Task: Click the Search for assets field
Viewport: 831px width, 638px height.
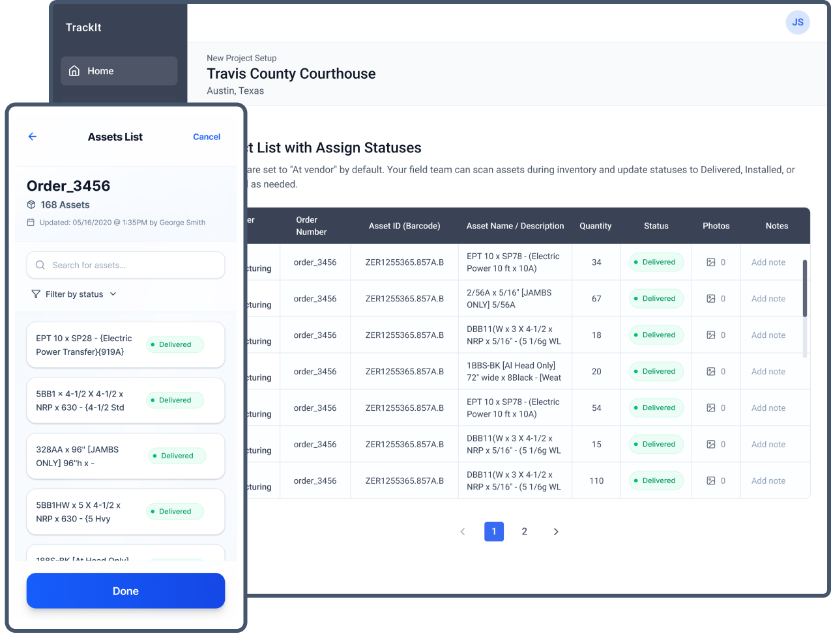Action: (x=134, y=265)
